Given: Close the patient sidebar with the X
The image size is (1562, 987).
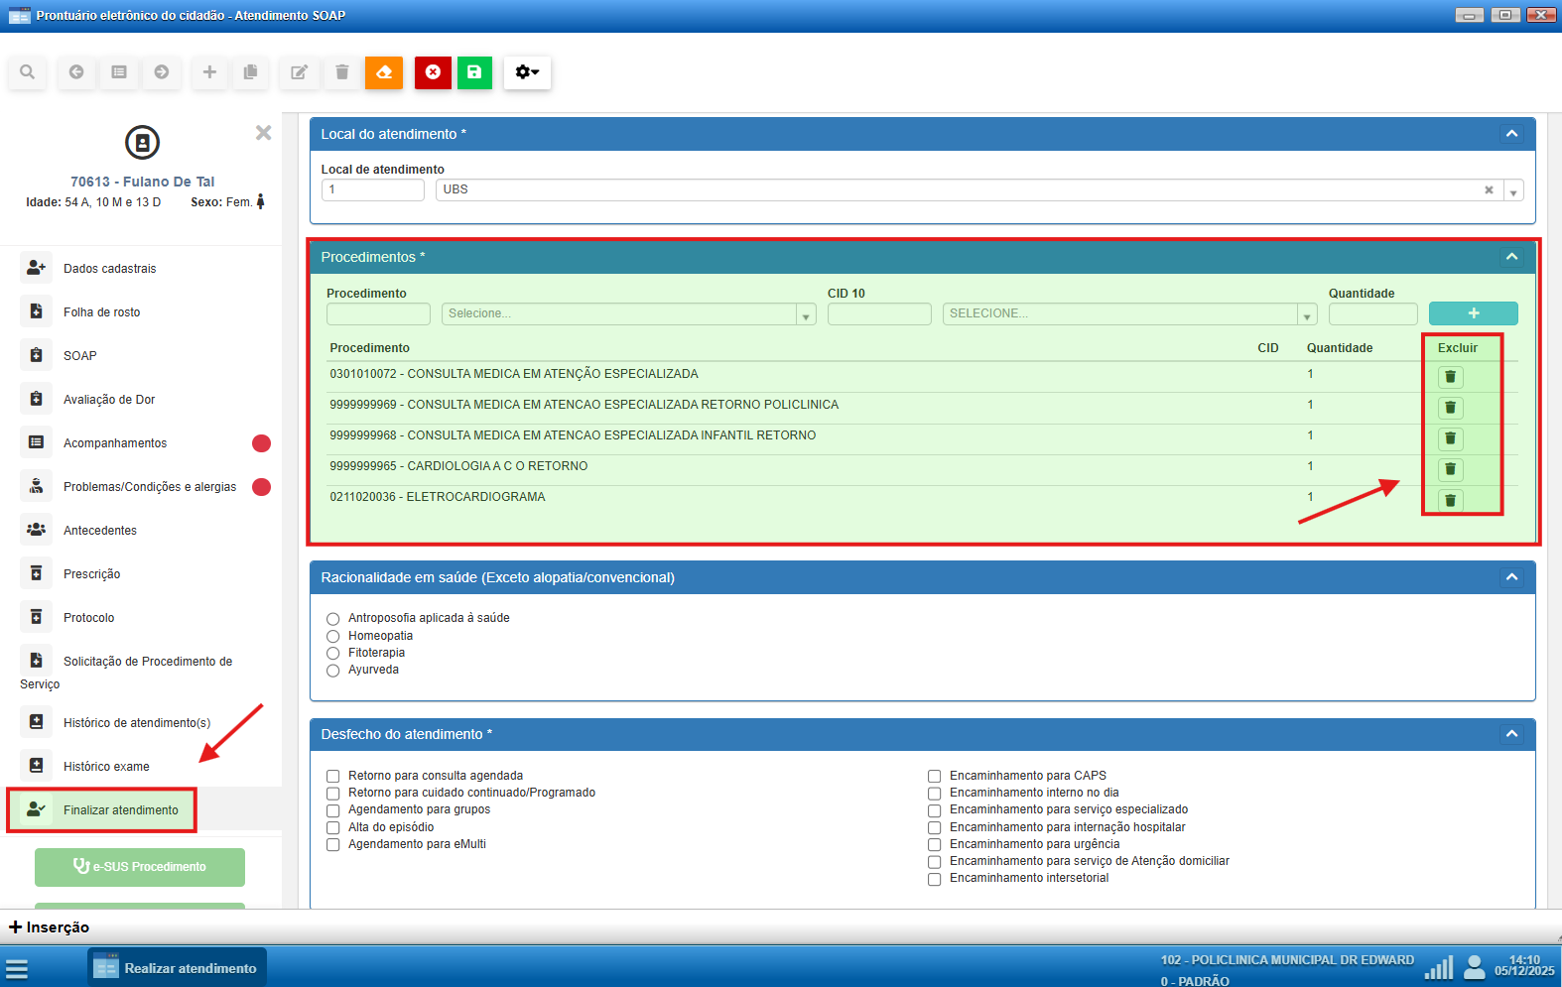Looking at the screenshot, I should pyautogui.click(x=263, y=133).
